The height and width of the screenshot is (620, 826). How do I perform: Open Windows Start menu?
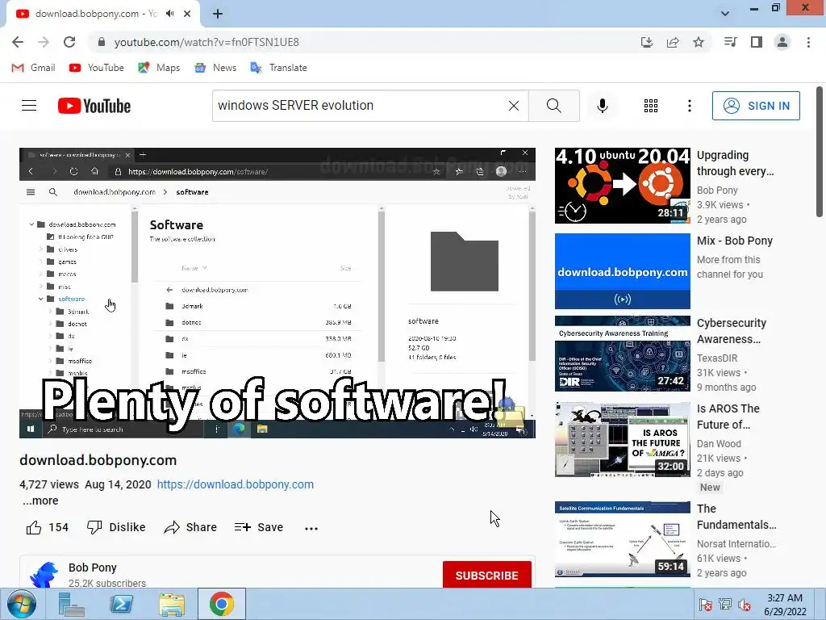(x=22, y=604)
